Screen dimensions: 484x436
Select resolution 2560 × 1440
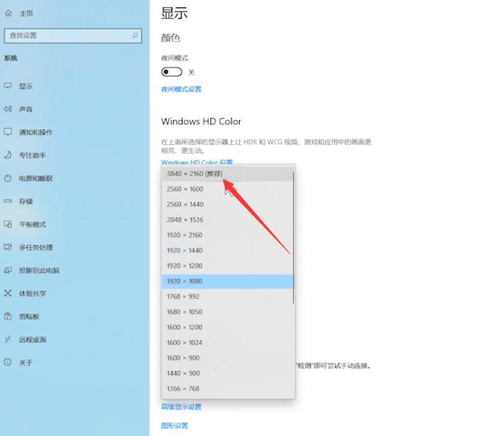tap(227, 204)
